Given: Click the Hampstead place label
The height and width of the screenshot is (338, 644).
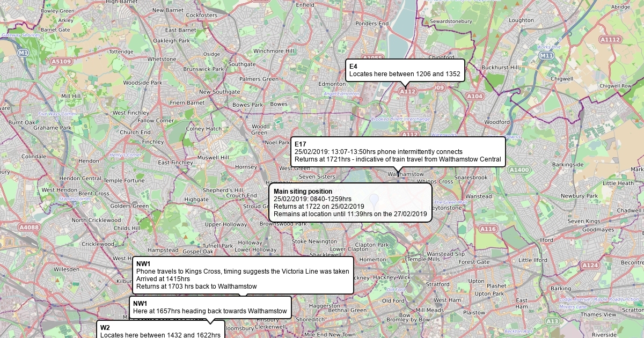Looking at the screenshot, I should 163,251.
